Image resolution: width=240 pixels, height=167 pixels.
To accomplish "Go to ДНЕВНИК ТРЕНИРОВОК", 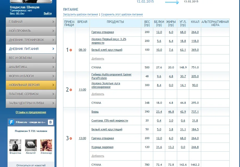I will coord(31,40).
